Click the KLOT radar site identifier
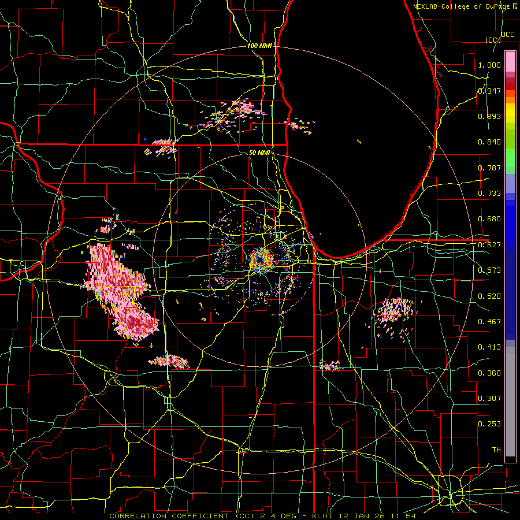This screenshot has height=520, width=520. coord(322,516)
